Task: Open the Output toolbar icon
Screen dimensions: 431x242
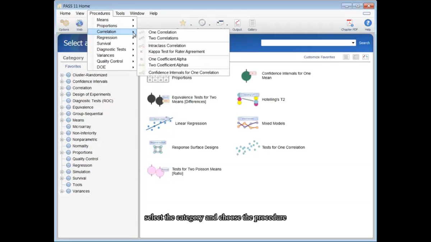Action: tap(237, 23)
